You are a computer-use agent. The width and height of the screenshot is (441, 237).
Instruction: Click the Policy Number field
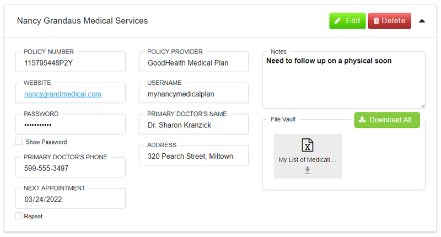click(x=71, y=62)
